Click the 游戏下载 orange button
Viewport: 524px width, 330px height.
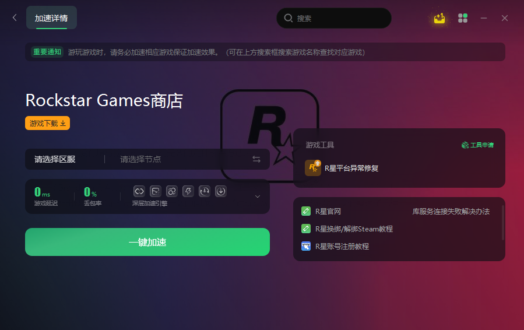pos(47,123)
